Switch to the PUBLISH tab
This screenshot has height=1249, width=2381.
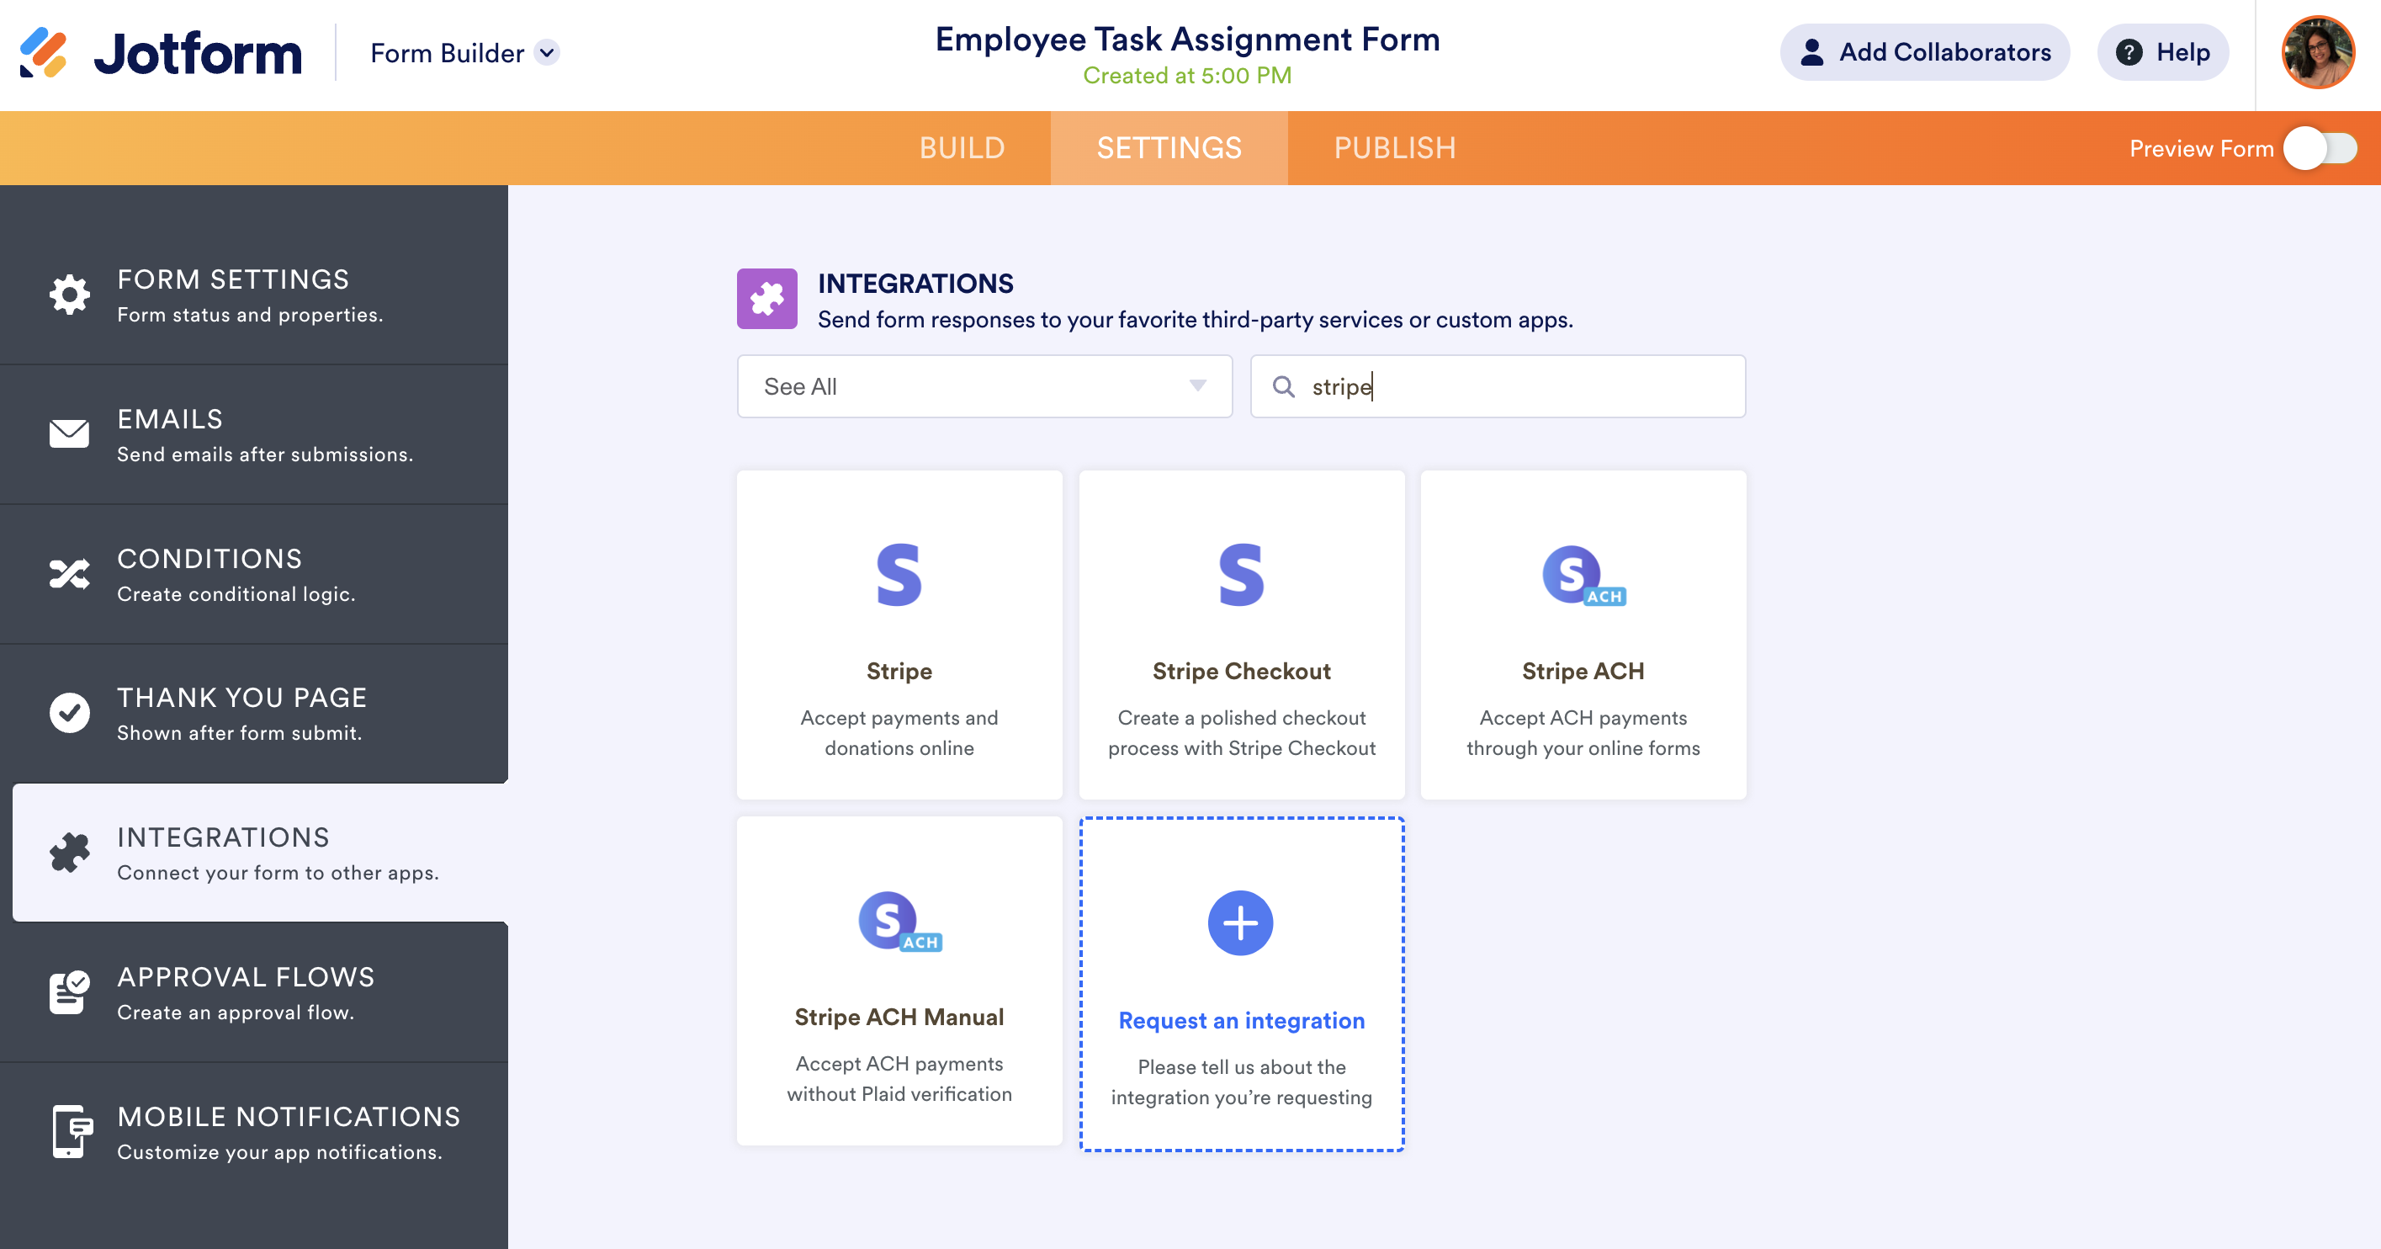[x=1394, y=148]
